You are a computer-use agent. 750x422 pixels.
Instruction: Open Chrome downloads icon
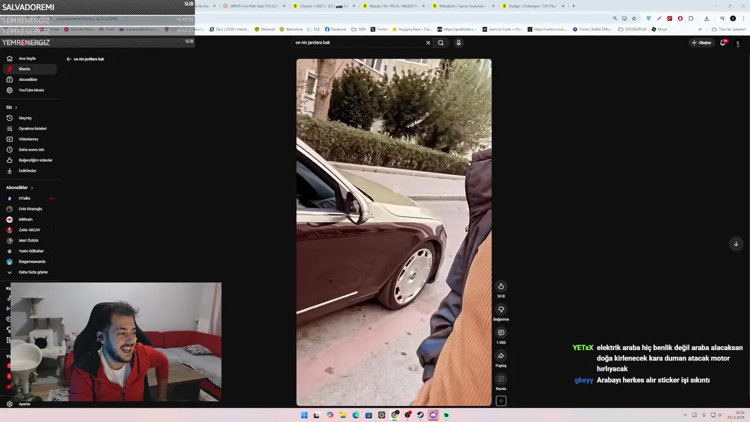click(707, 18)
